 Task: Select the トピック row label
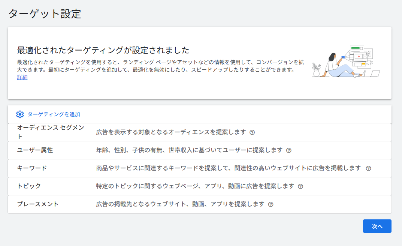(29, 186)
